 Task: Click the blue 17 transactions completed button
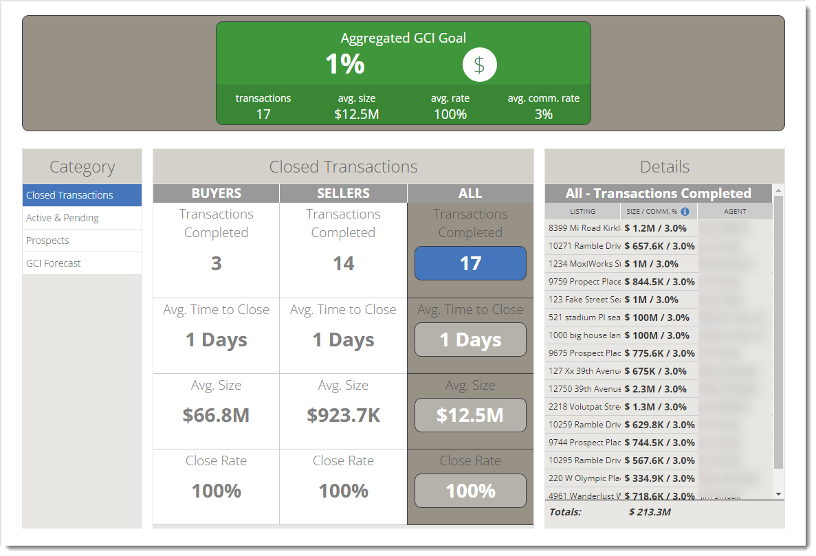point(470,263)
